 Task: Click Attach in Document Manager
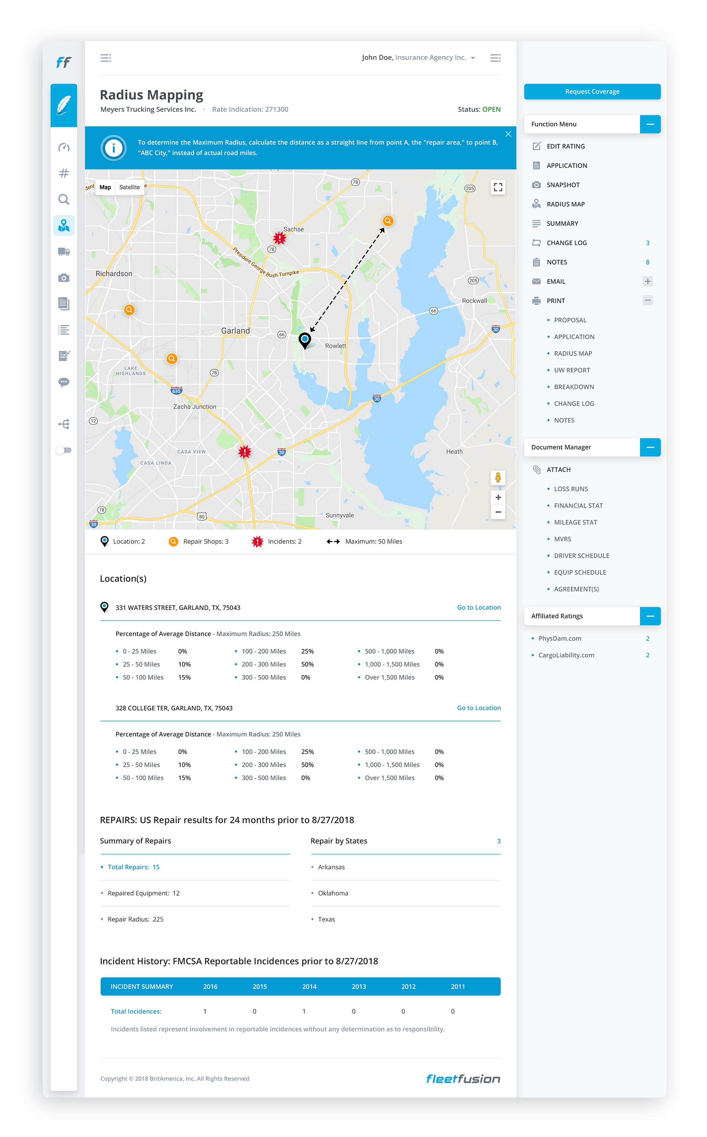tap(552, 470)
